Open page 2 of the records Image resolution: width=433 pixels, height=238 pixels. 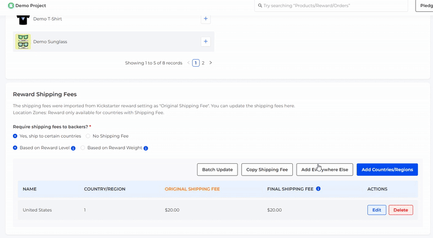click(203, 63)
